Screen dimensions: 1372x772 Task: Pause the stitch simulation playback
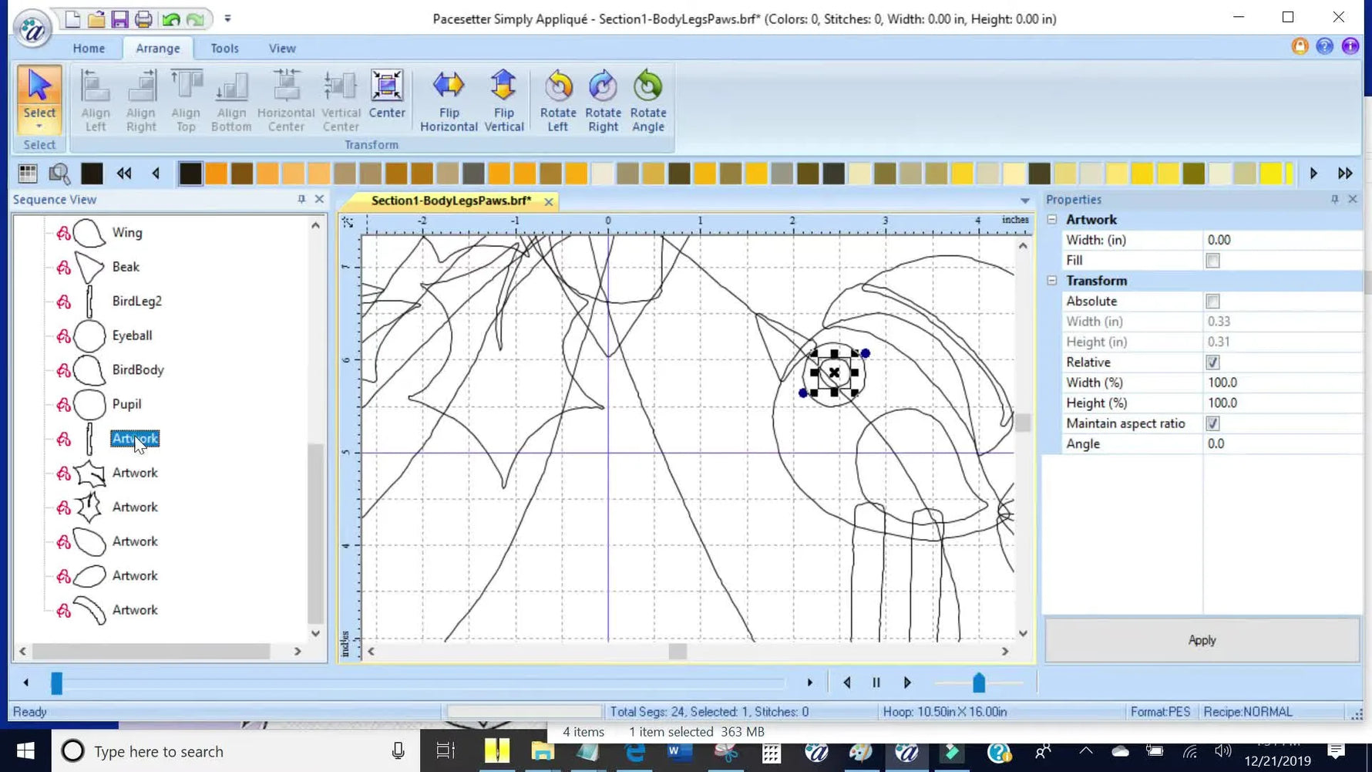[x=876, y=682]
